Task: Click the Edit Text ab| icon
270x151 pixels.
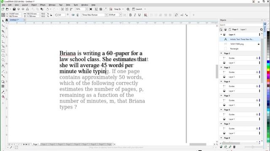Action: pyautogui.click(x=182, y=15)
